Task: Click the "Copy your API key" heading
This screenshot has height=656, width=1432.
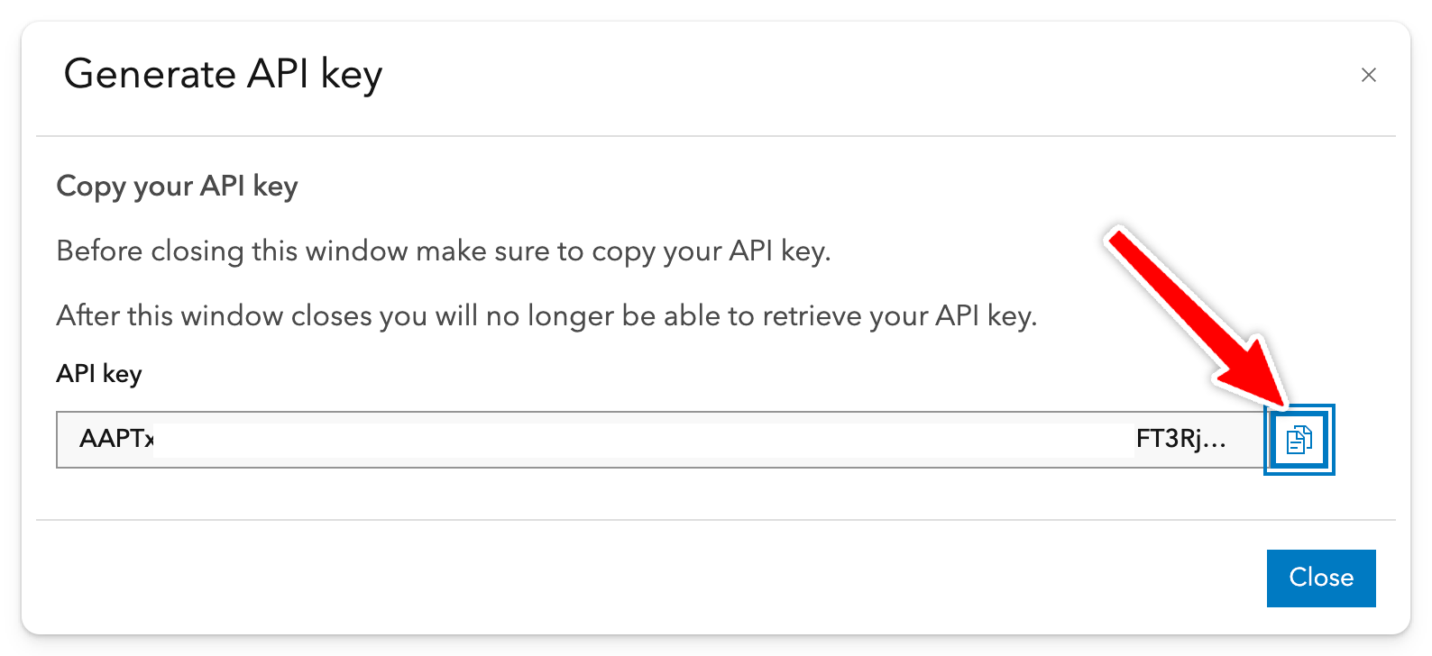Action: 177,187
